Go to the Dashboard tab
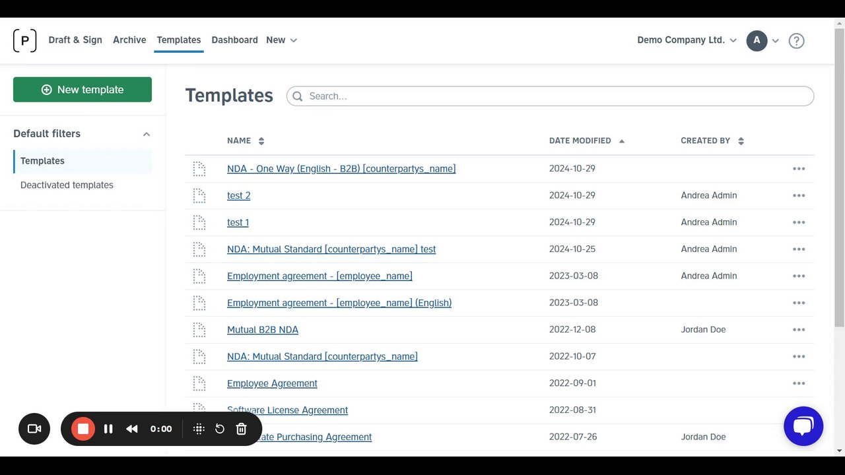Viewport: 845px width, 475px height. tap(234, 40)
